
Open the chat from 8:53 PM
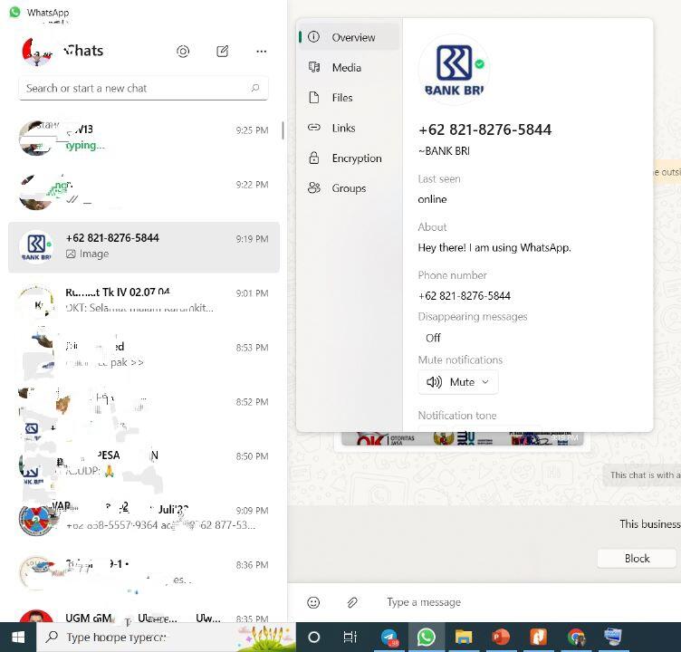(144, 356)
